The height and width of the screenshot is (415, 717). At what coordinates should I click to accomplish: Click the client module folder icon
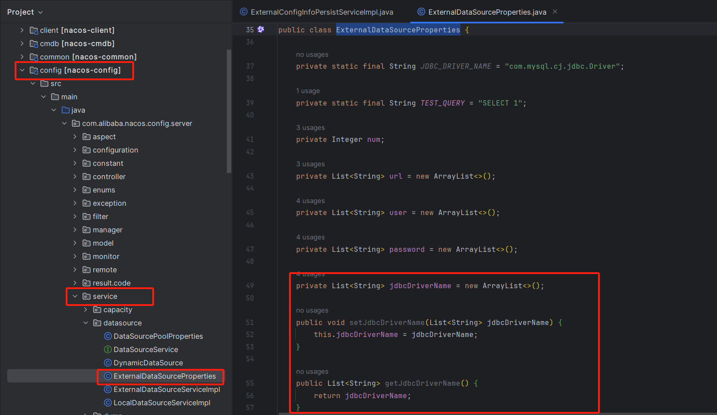(34, 30)
